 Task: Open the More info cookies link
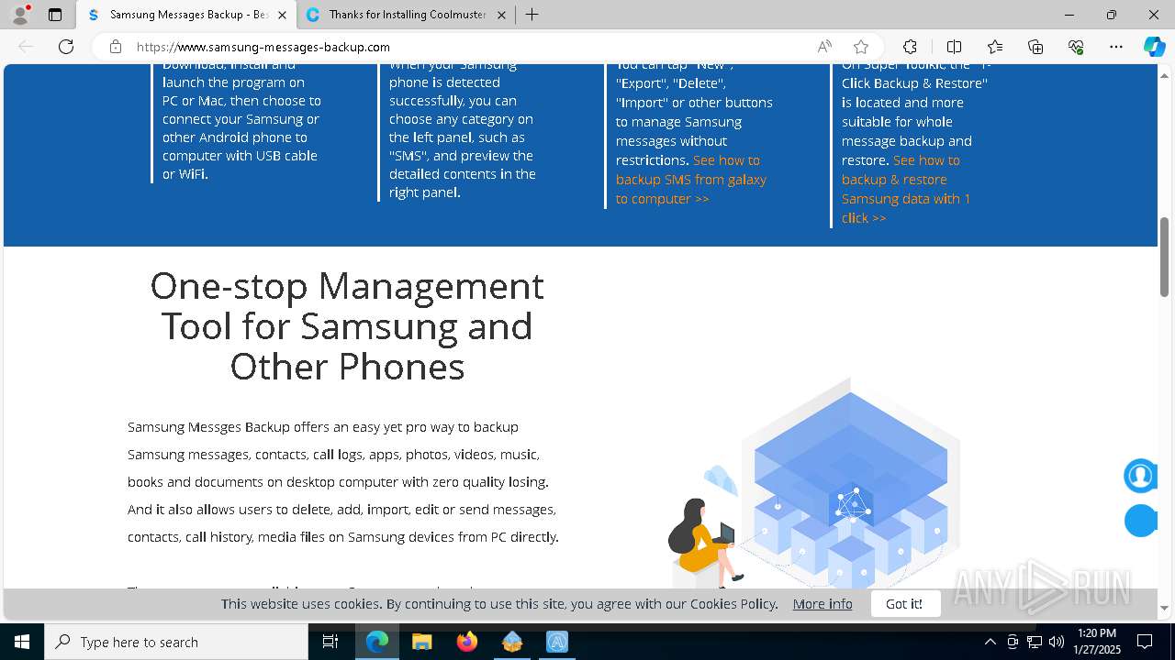822,603
